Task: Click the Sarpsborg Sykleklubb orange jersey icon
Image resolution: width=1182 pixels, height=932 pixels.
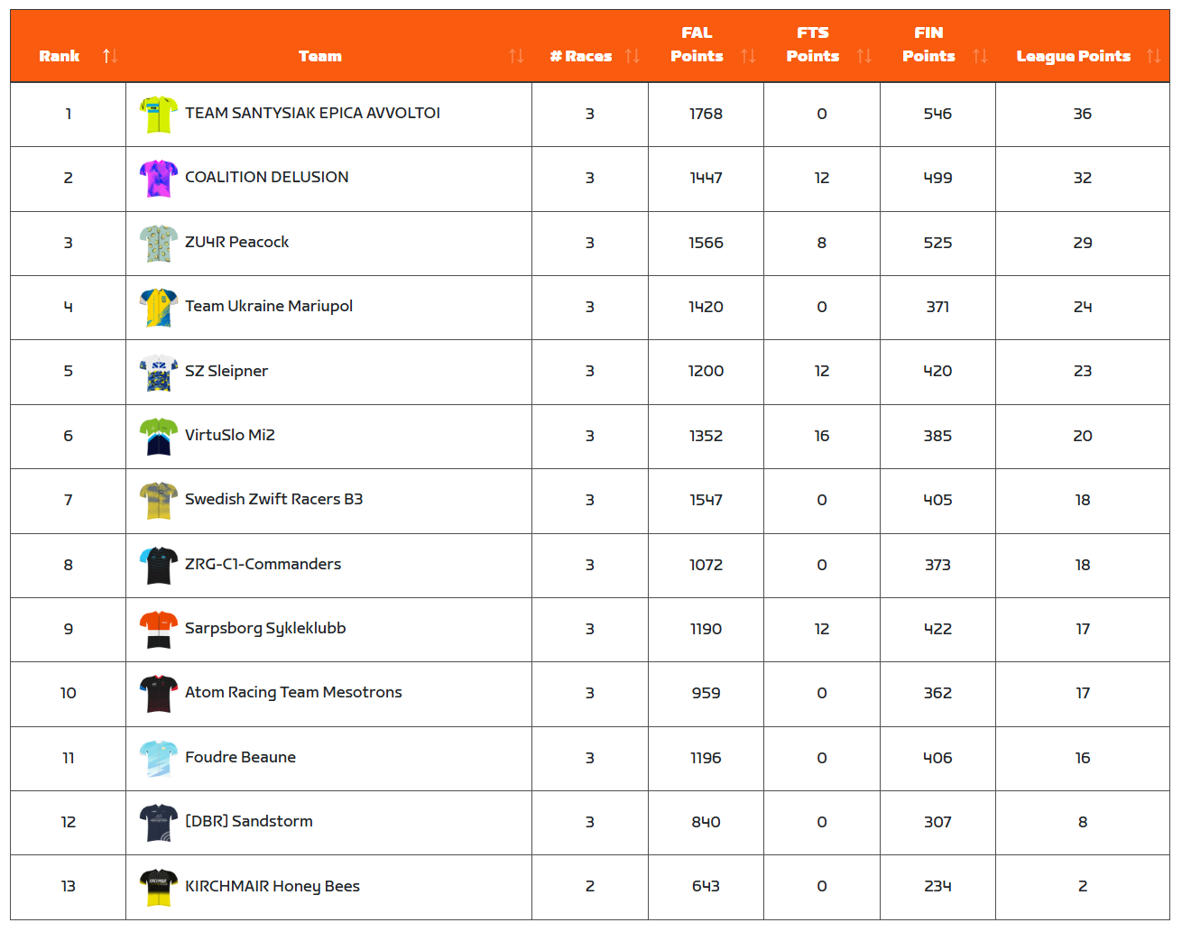Action: (159, 630)
